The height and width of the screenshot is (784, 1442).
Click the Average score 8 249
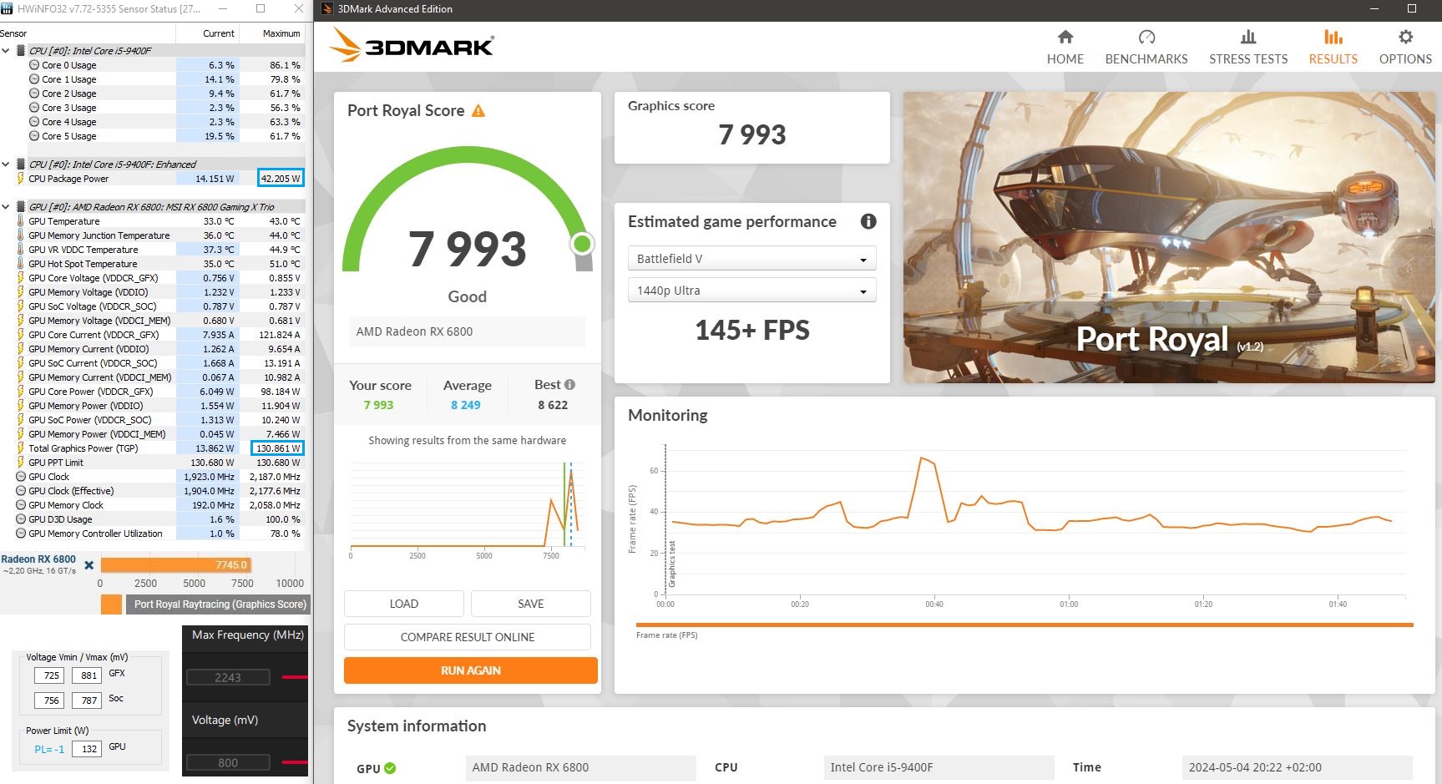pyautogui.click(x=466, y=405)
